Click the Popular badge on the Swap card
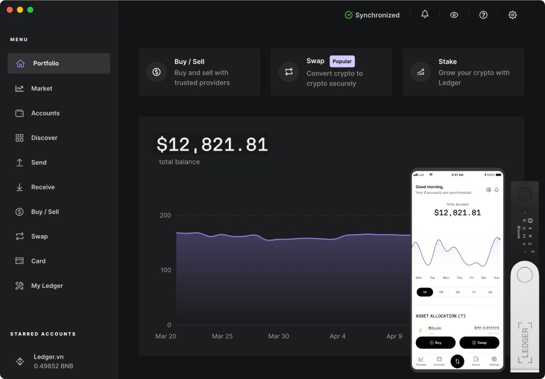 click(x=342, y=61)
